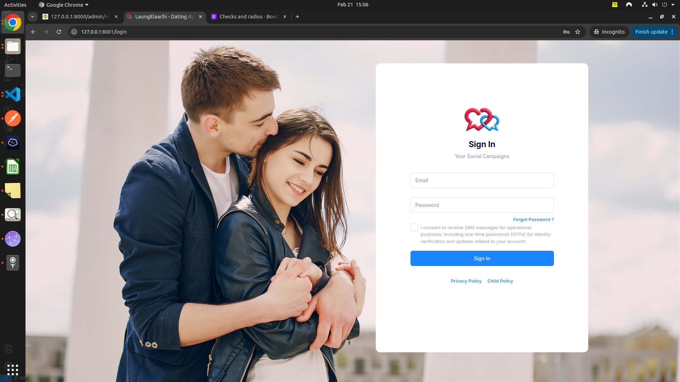Open LibreOffice Calc from dock
680x382 pixels.
[x=13, y=167]
